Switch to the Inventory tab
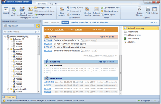Image resolution: width=161 pixels, height=104 pixels. click(x=42, y=4)
